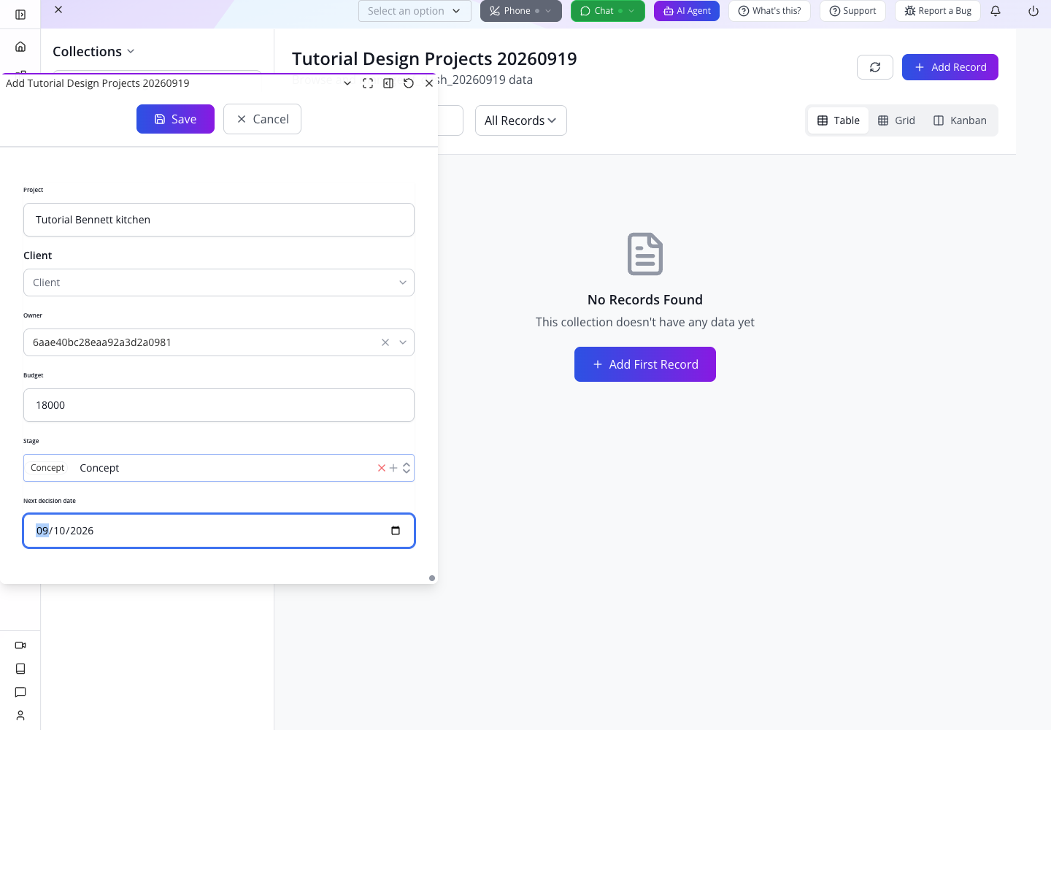Open the Chat button
1051x876 pixels.
click(608, 11)
